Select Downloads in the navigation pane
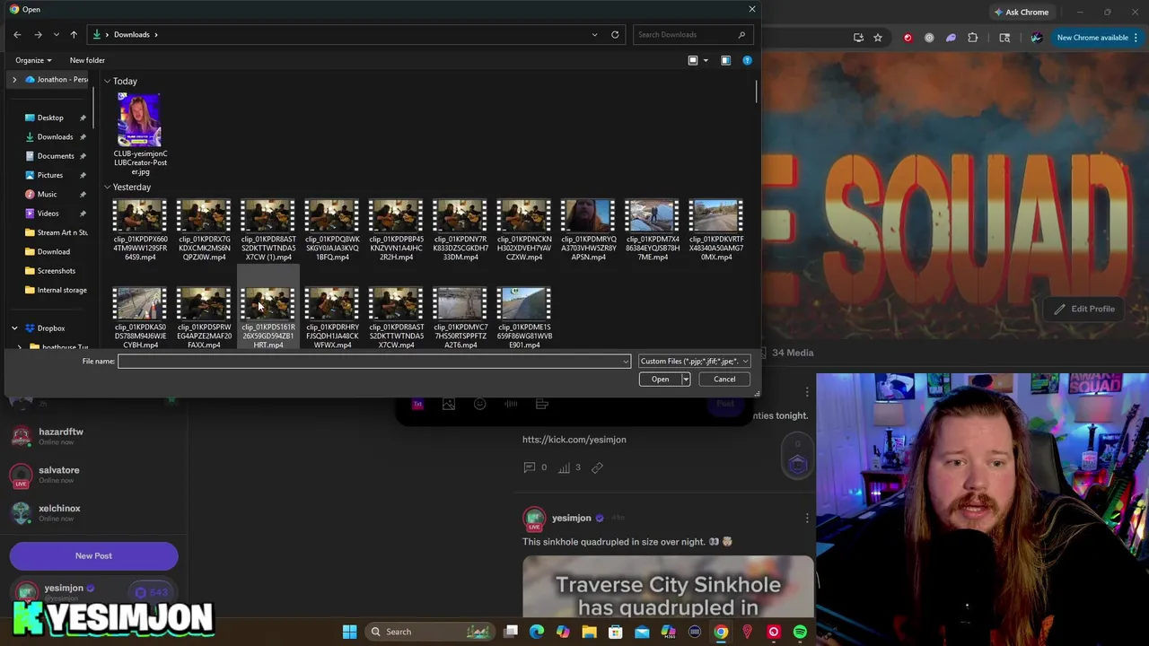Image resolution: width=1149 pixels, height=646 pixels. click(55, 136)
